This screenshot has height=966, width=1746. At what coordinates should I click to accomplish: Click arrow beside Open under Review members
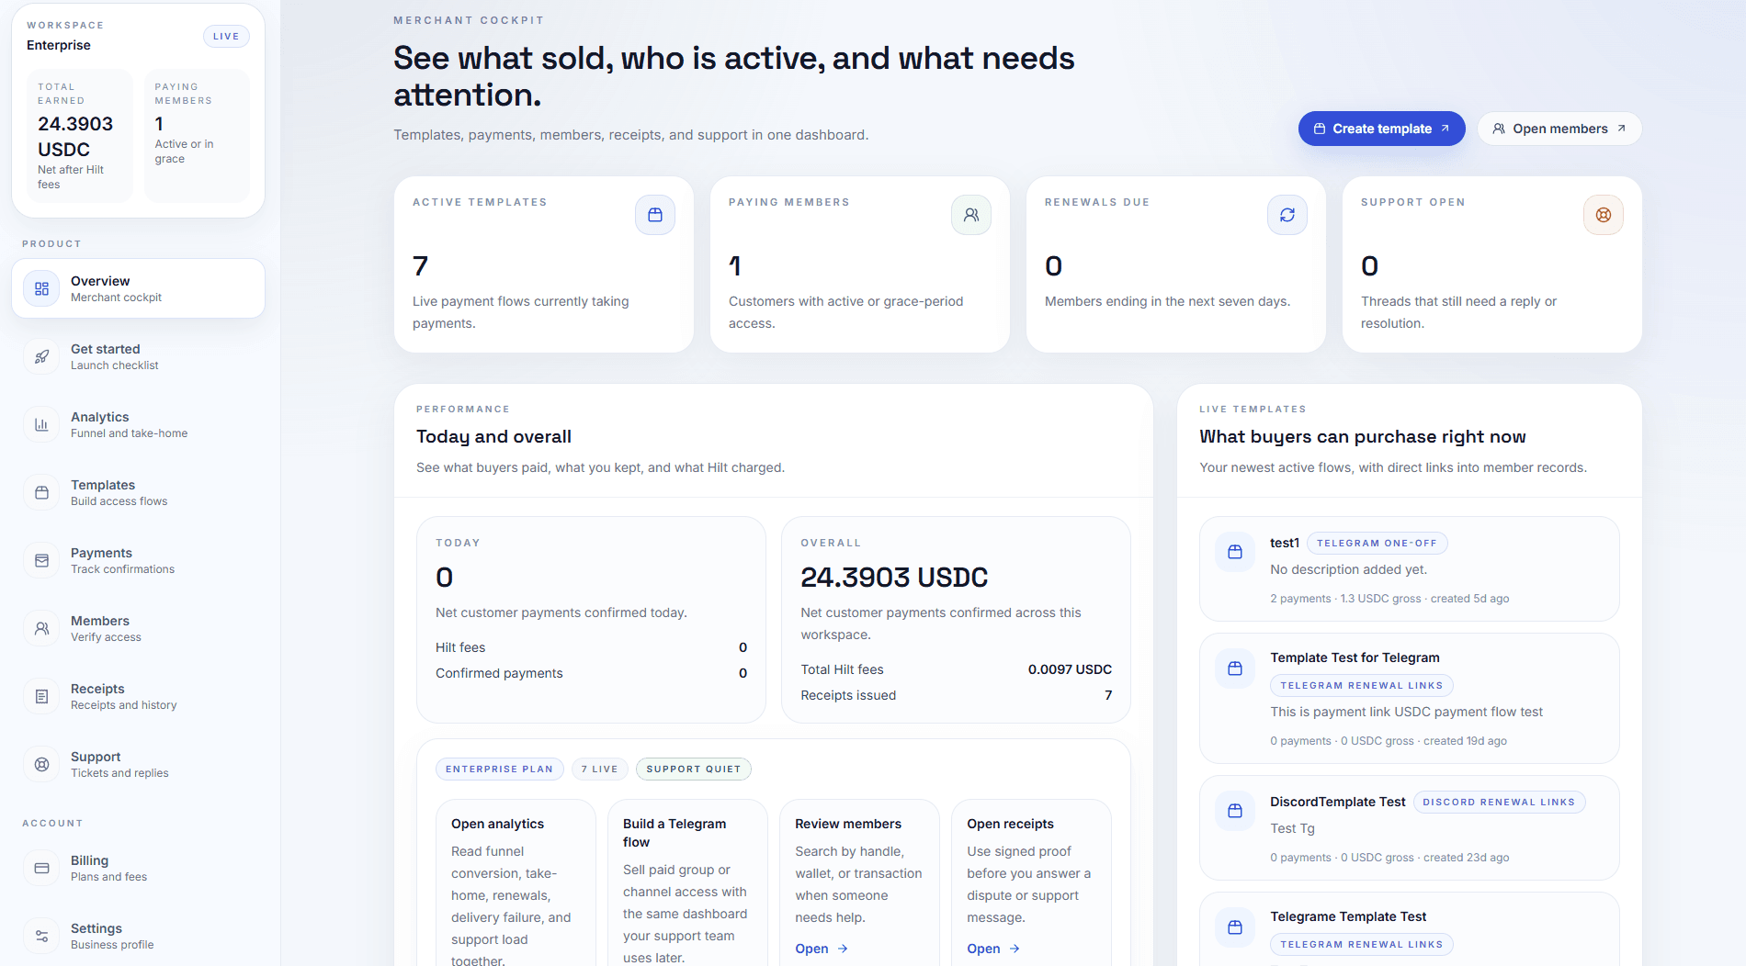pos(843,949)
